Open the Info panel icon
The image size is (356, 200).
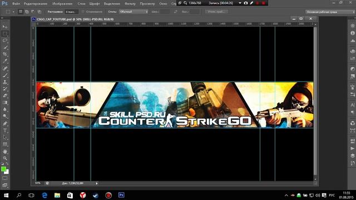point(352,33)
